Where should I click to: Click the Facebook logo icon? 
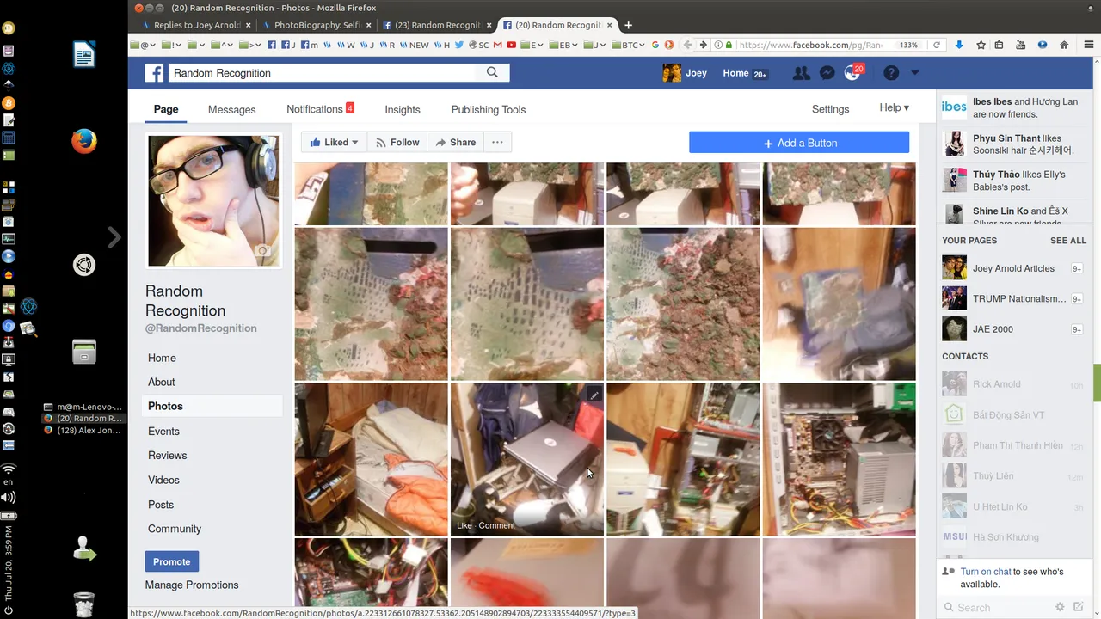[154, 73]
